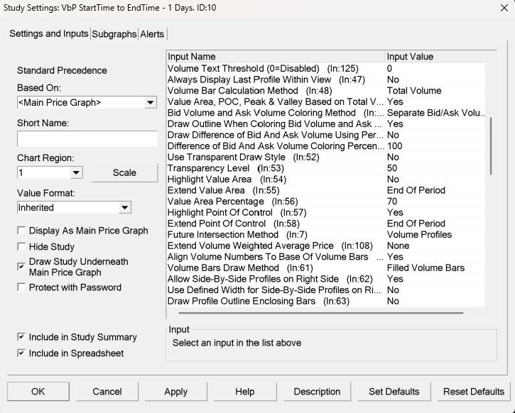
Task: Open the Value Format dropdown
Action: (124, 208)
